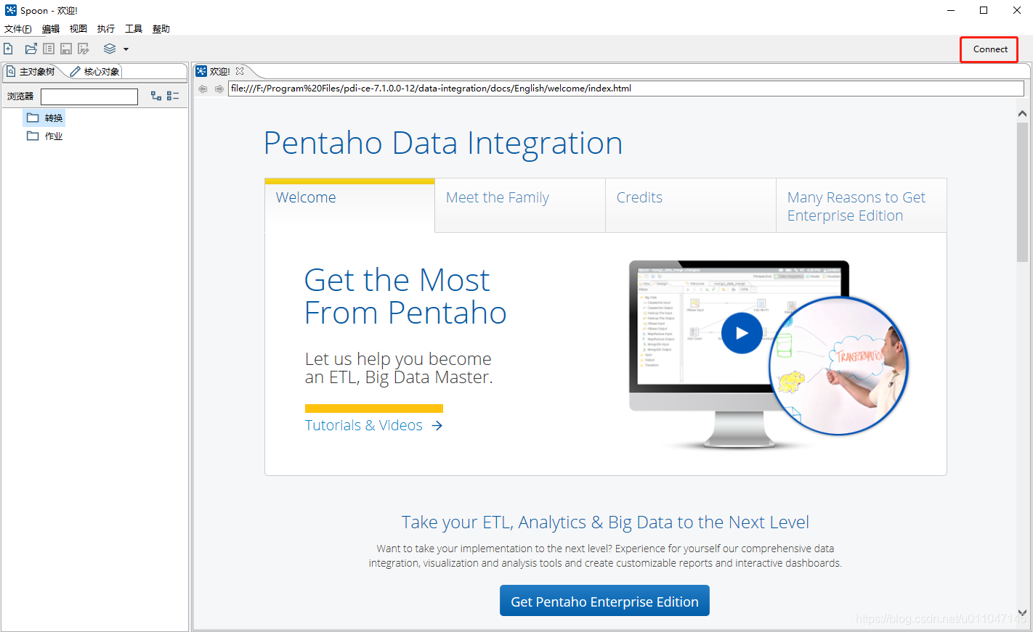This screenshot has width=1033, height=632.
Task: Open the Credits tab
Action: [x=691, y=205]
